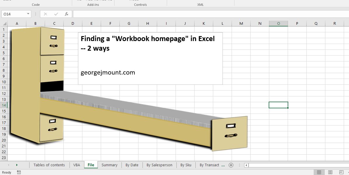Click the open drawer front of cabinet image
The width and height of the screenshot is (349, 175).
click(x=230, y=133)
